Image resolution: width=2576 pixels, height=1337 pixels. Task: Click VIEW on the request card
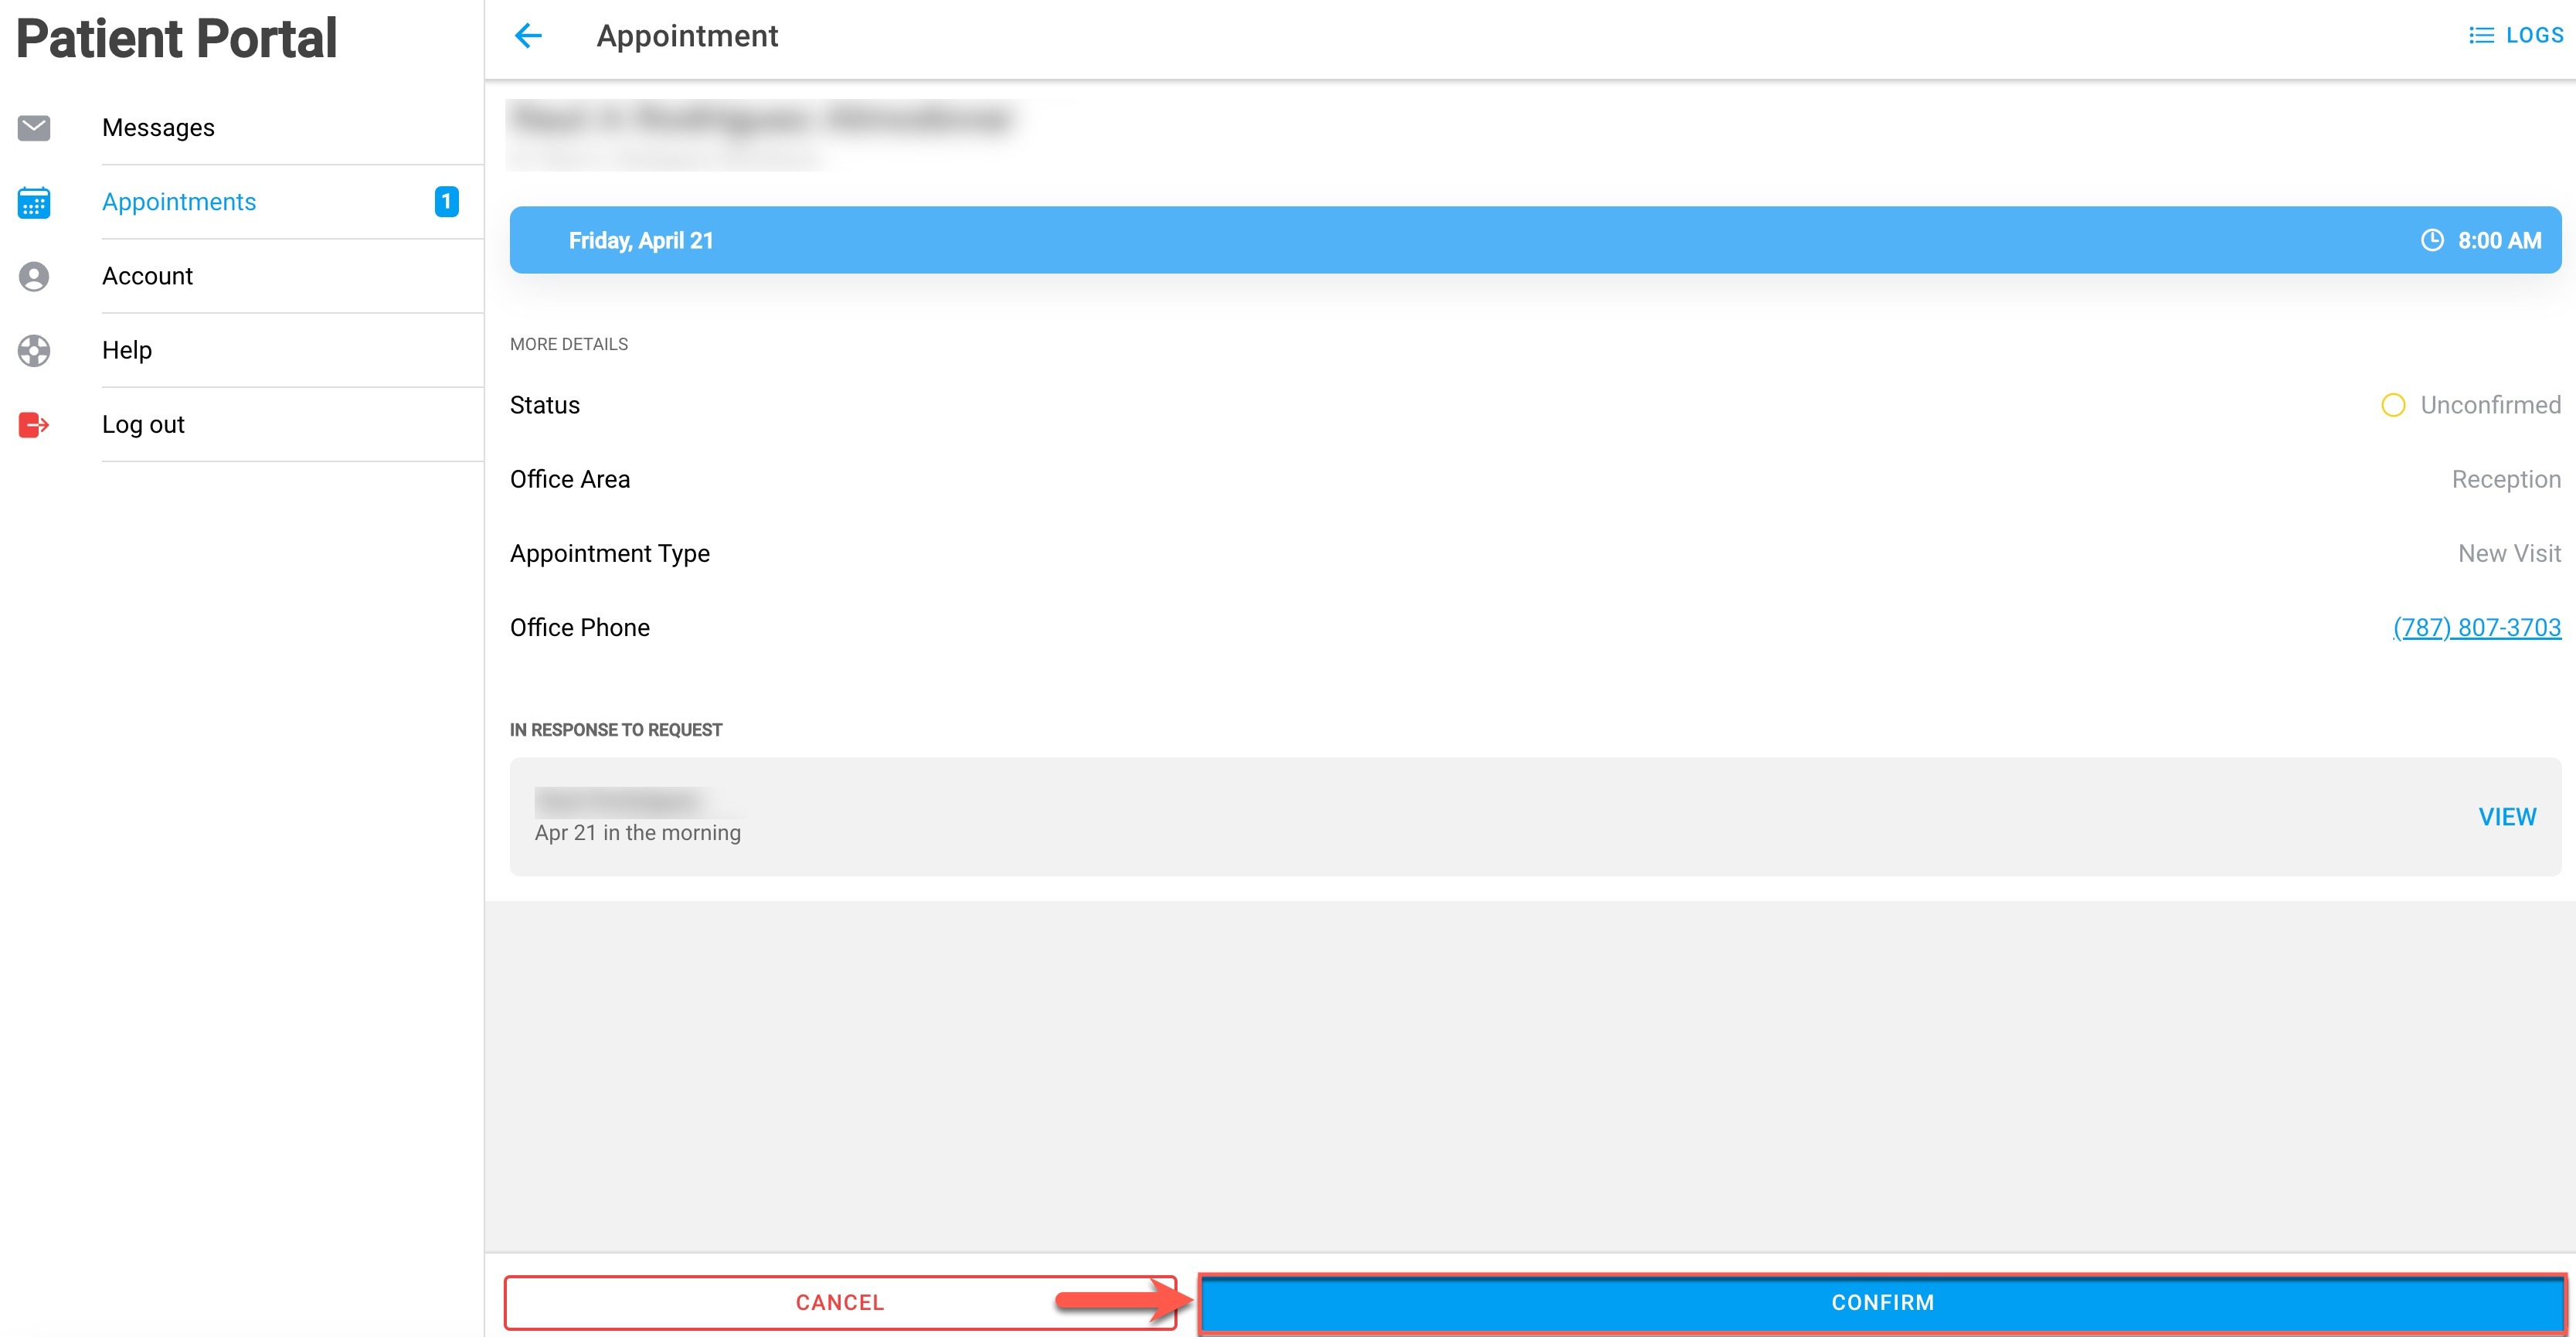(2507, 817)
